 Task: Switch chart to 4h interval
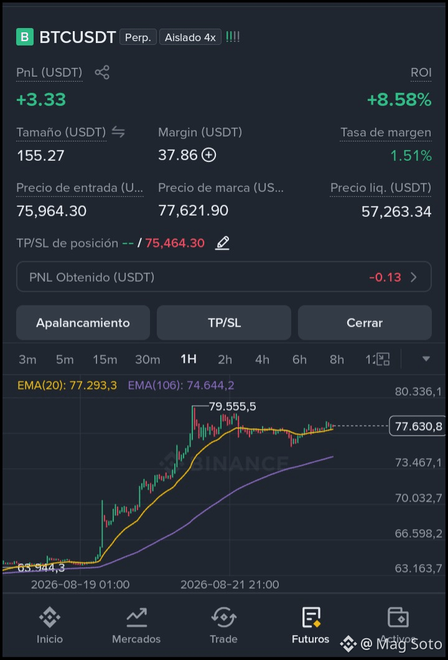pos(262,360)
